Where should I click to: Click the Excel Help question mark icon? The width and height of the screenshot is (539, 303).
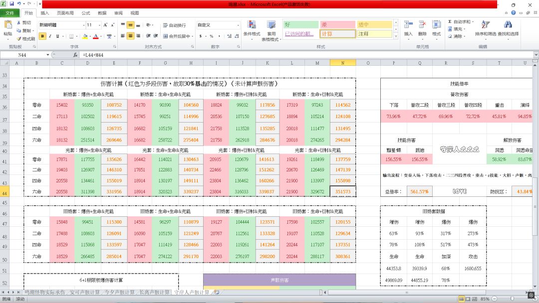tap(513, 12)
